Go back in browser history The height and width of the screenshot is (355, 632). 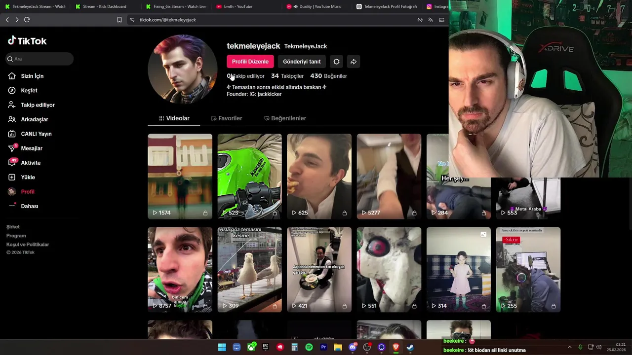click(7, 20)
